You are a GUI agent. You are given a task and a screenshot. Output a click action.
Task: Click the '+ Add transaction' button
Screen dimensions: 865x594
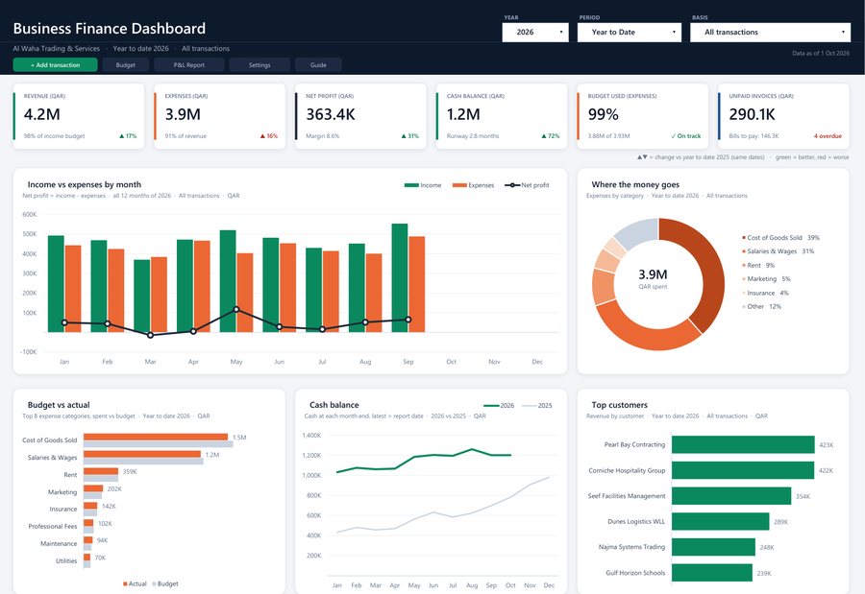(x=55, y=65)
